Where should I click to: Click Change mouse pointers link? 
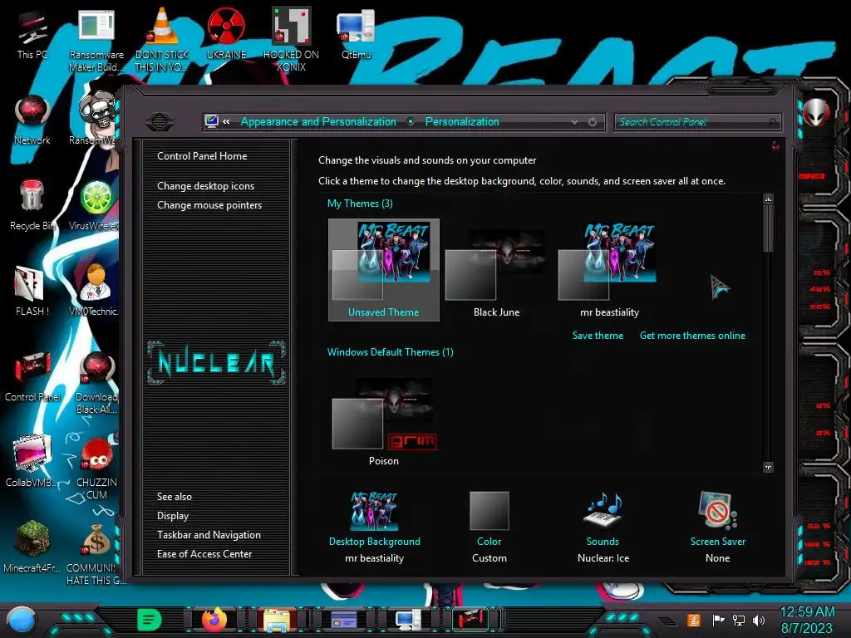pyautogui.click(x=209, y=205)
